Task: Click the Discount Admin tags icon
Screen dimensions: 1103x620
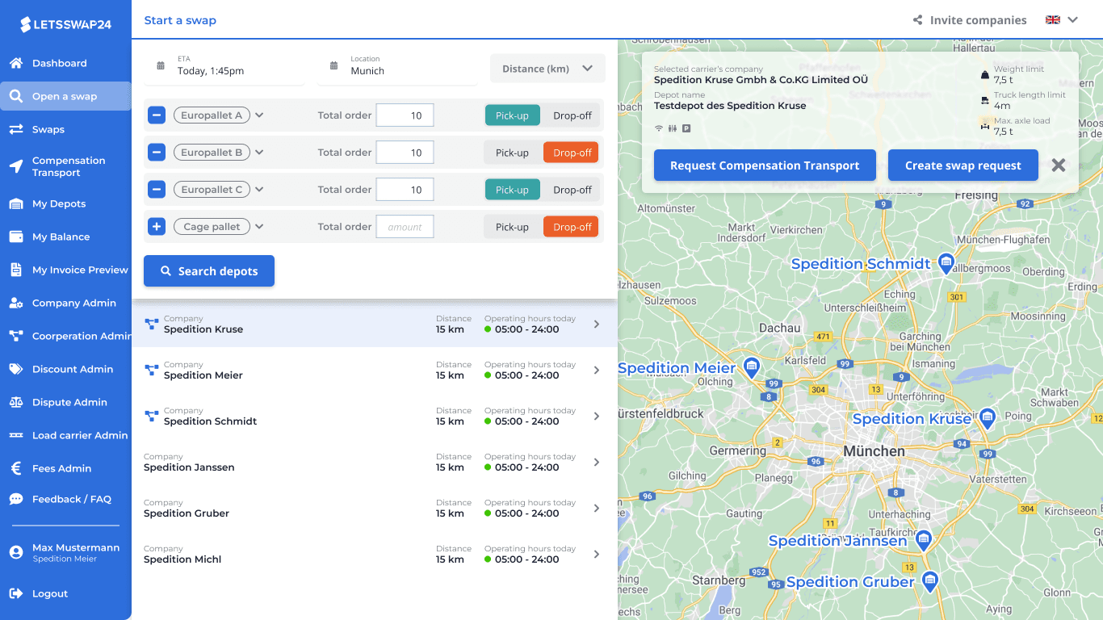Action: point(15,369)
